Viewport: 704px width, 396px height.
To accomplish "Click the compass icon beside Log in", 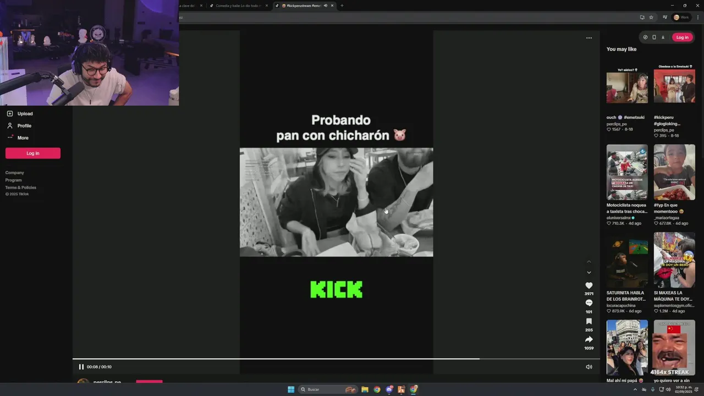I will [645, 37].
